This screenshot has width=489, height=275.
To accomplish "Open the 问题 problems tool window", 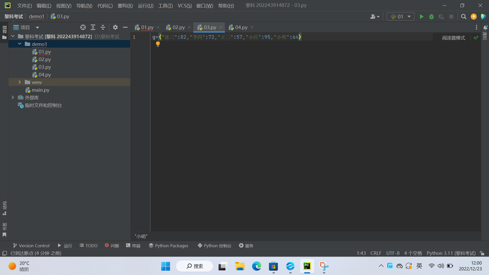I will point(112,246).
